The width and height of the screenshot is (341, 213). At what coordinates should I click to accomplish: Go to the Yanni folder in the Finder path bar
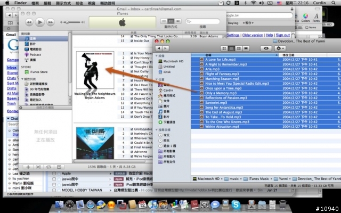(x=281, y=179)
